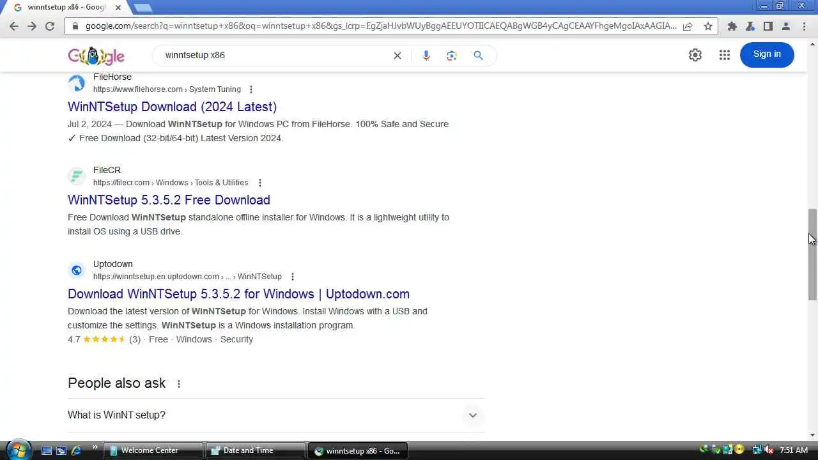The image size is (818, 460).
Task: Open Download WinNTSetup Uptodown.com link
Action: pos(238,294)
